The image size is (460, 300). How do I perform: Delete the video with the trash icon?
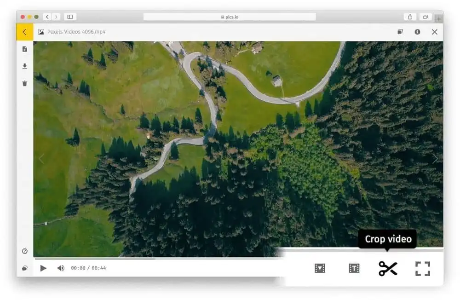coord(25,83)
